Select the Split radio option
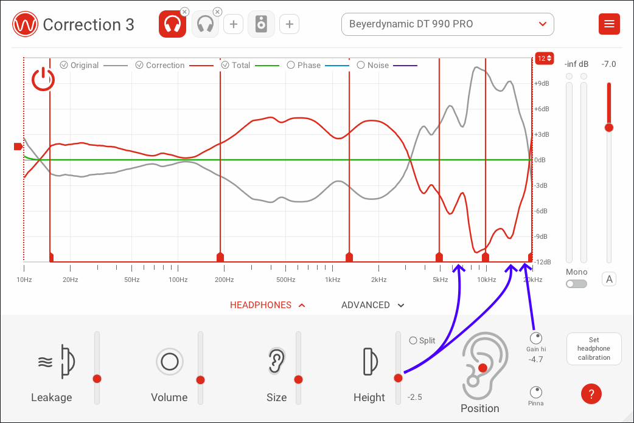 413,340
